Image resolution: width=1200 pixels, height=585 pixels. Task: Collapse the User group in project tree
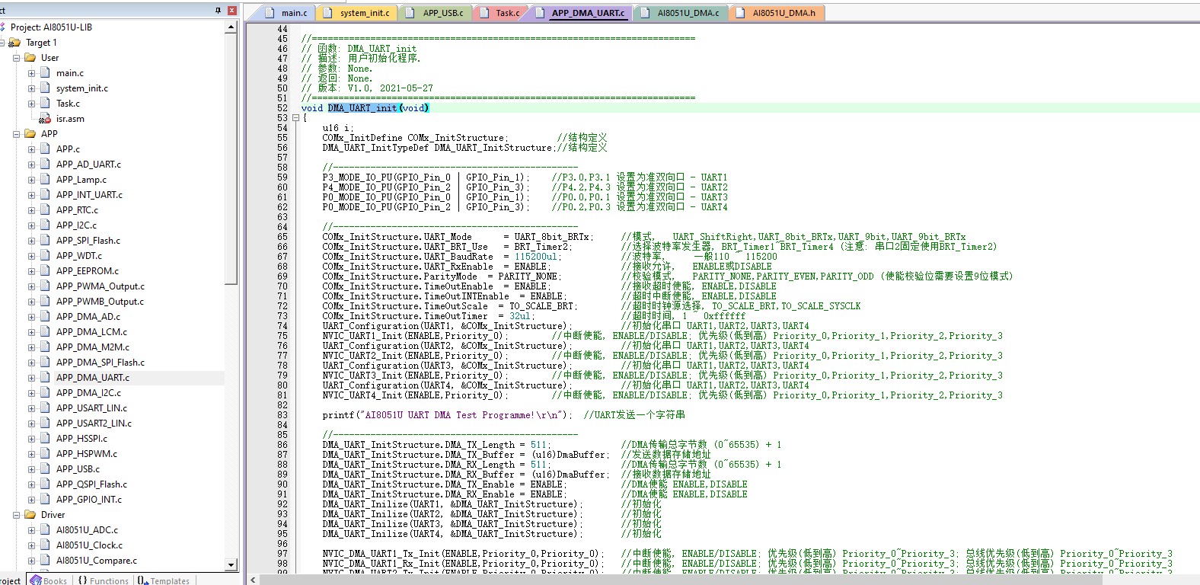coord(17,58)
